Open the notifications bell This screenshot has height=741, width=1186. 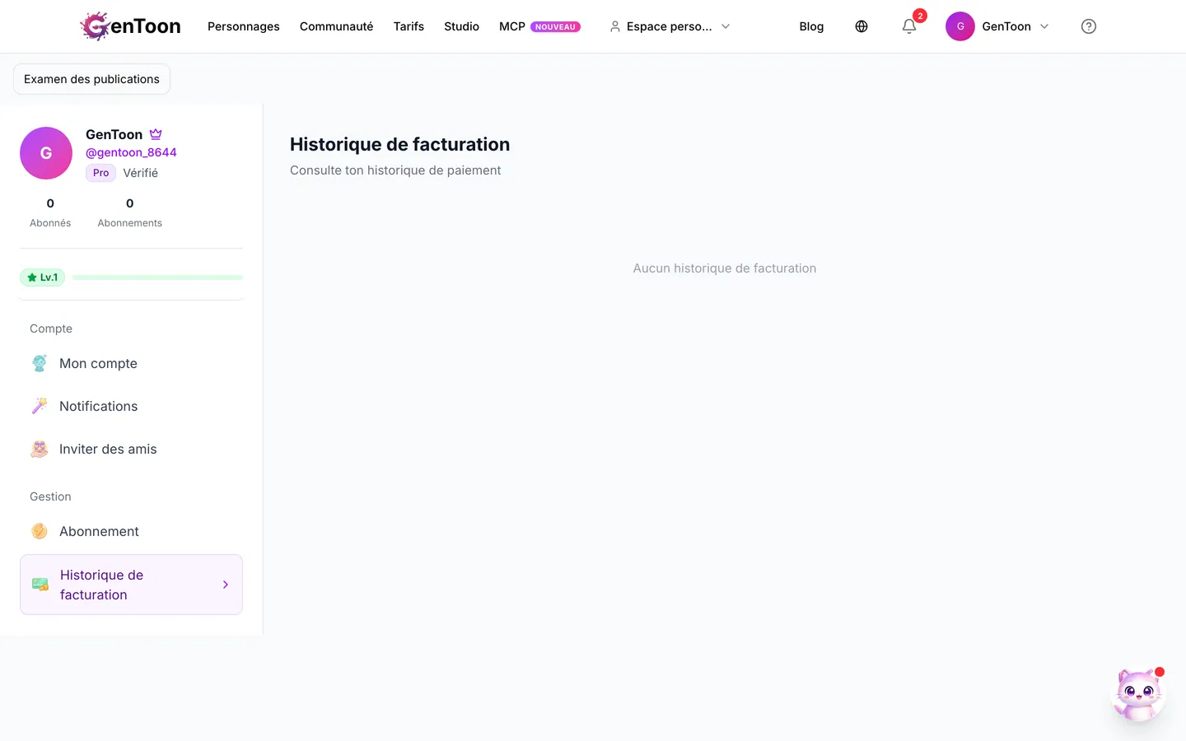[909, 26]
